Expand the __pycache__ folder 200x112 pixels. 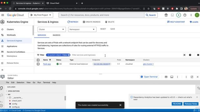(x=17, y=98)
